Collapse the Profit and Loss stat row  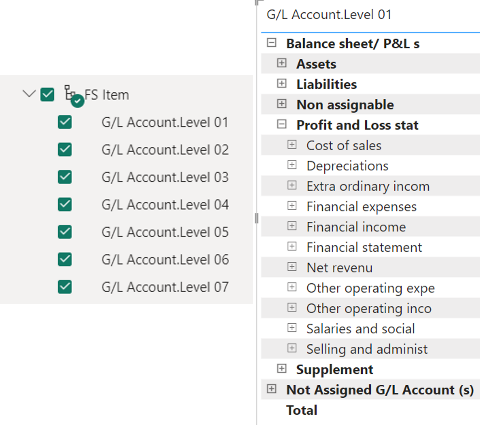pos(282,124)
